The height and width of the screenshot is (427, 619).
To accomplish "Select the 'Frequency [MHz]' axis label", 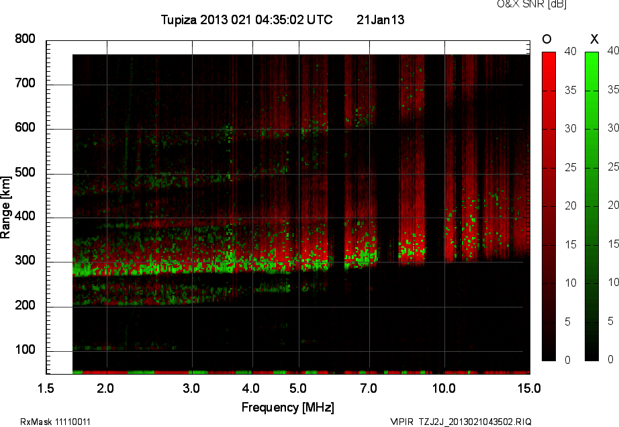I will [288, 408].
